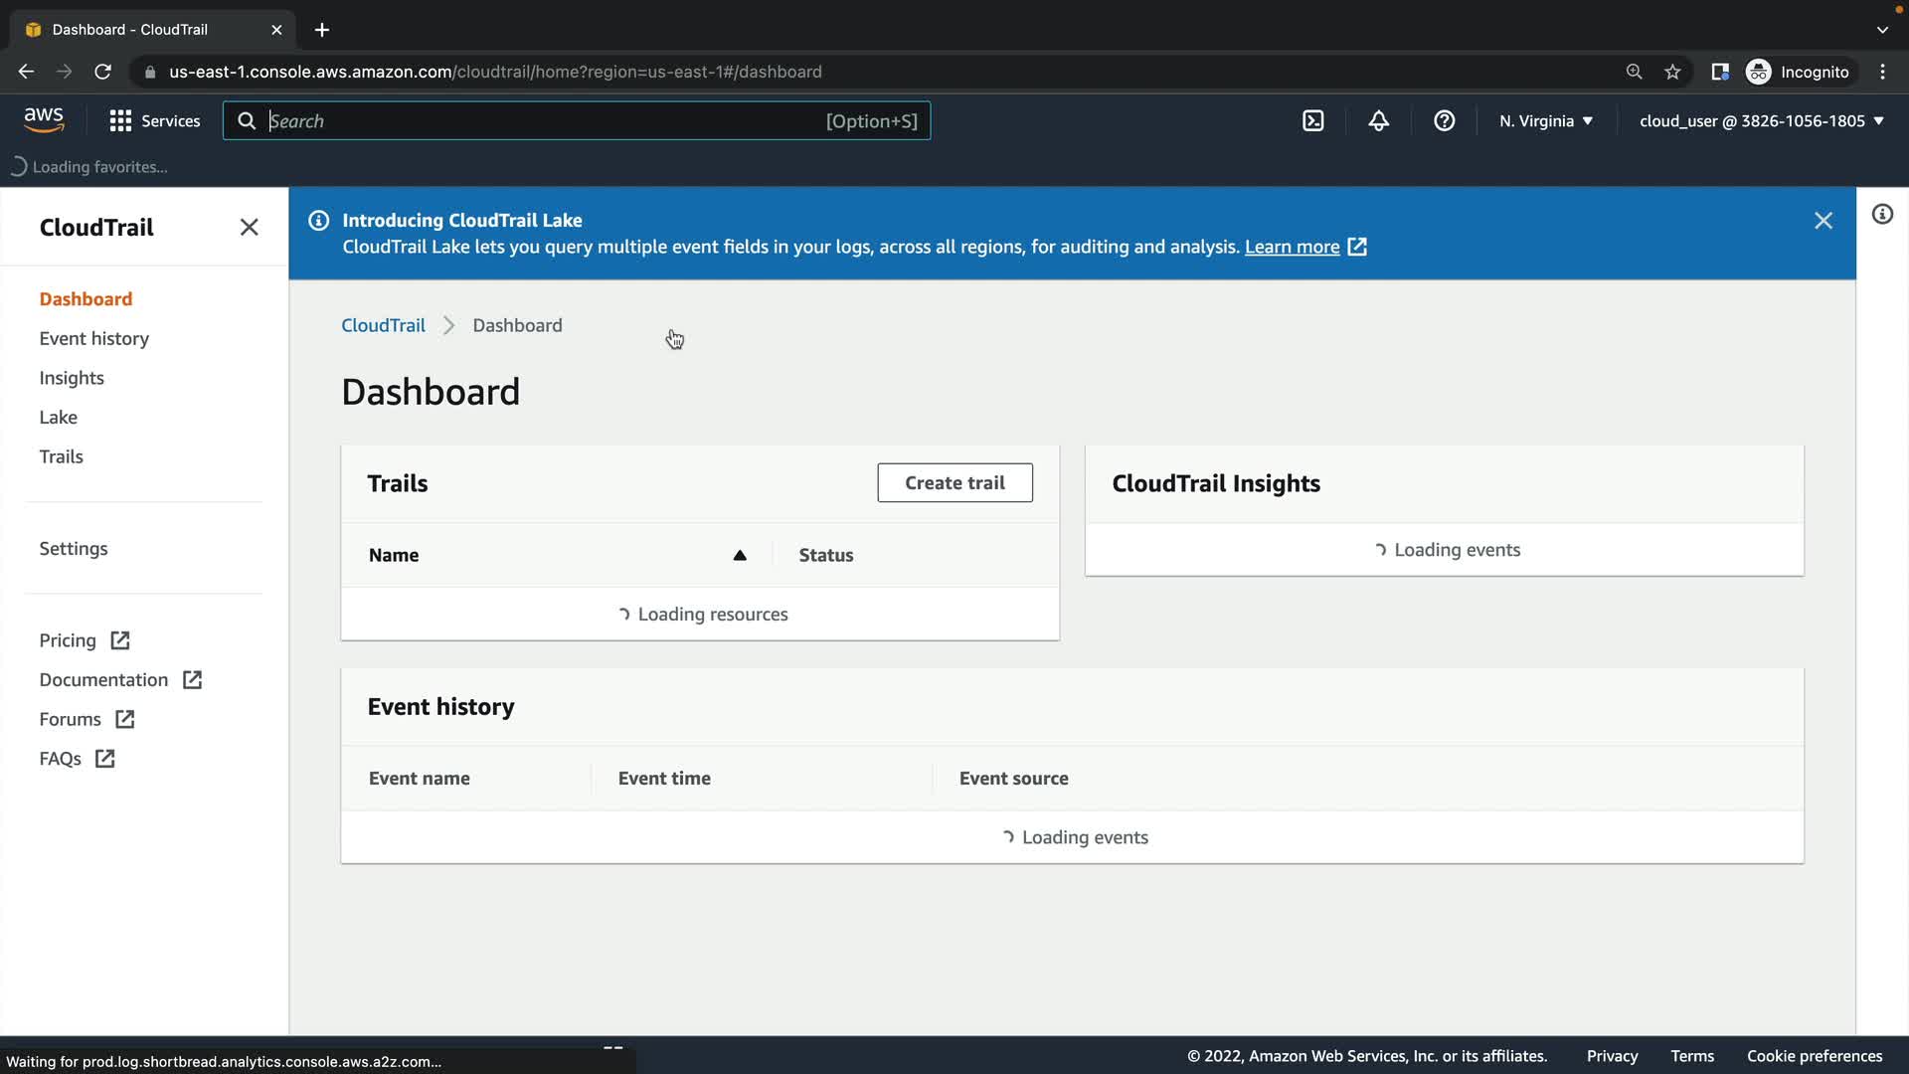The height and width of the screenshot is (1074, 1909).
Task: Open the notifications bell
Action: tap(1378, 121)
